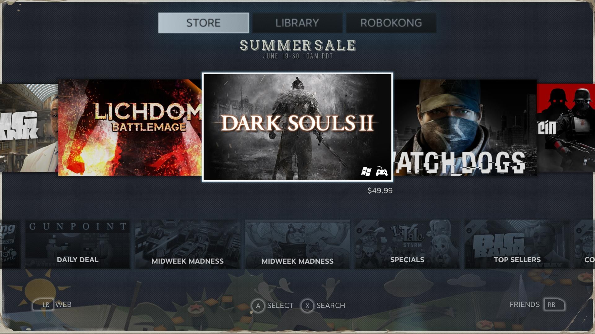Viewport: 595px width, 334px height.
Task: Select the Store tab
Action: pyautogui.click(x=204, y=23)
